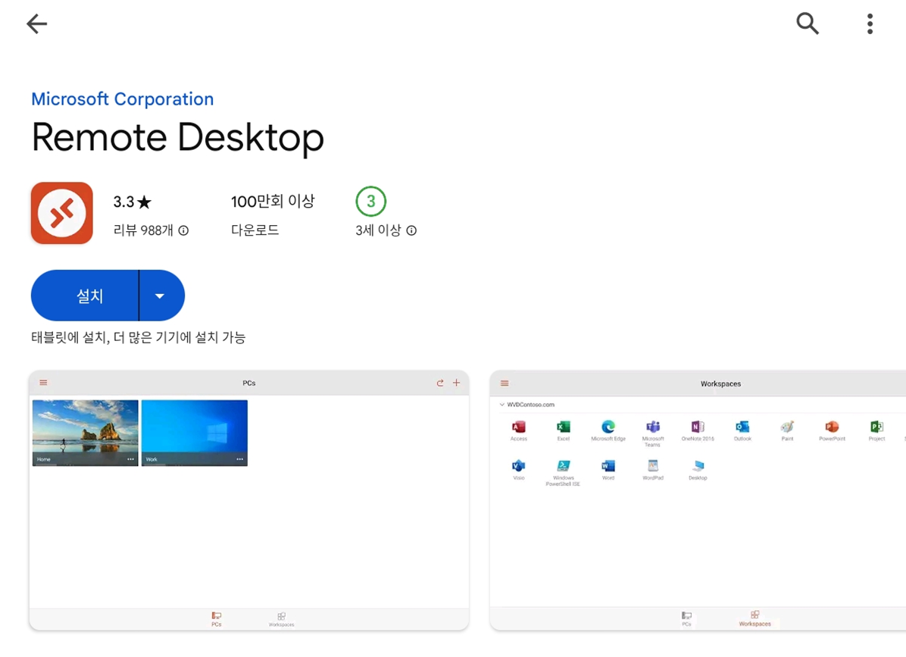Screen dimensions: 906x657
Task: Install the app with the 설치 button
Action: click(85, 296)
